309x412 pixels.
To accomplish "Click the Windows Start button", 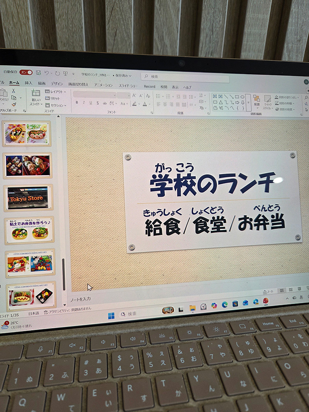I will (x=111, y=316).
